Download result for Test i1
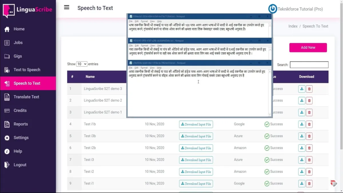 302,184
